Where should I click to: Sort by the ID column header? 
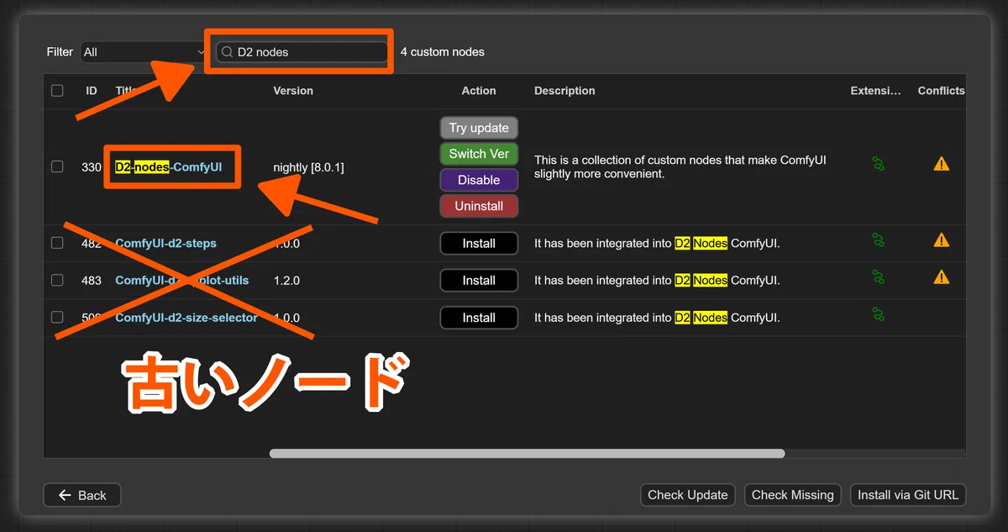coord(92,91)
